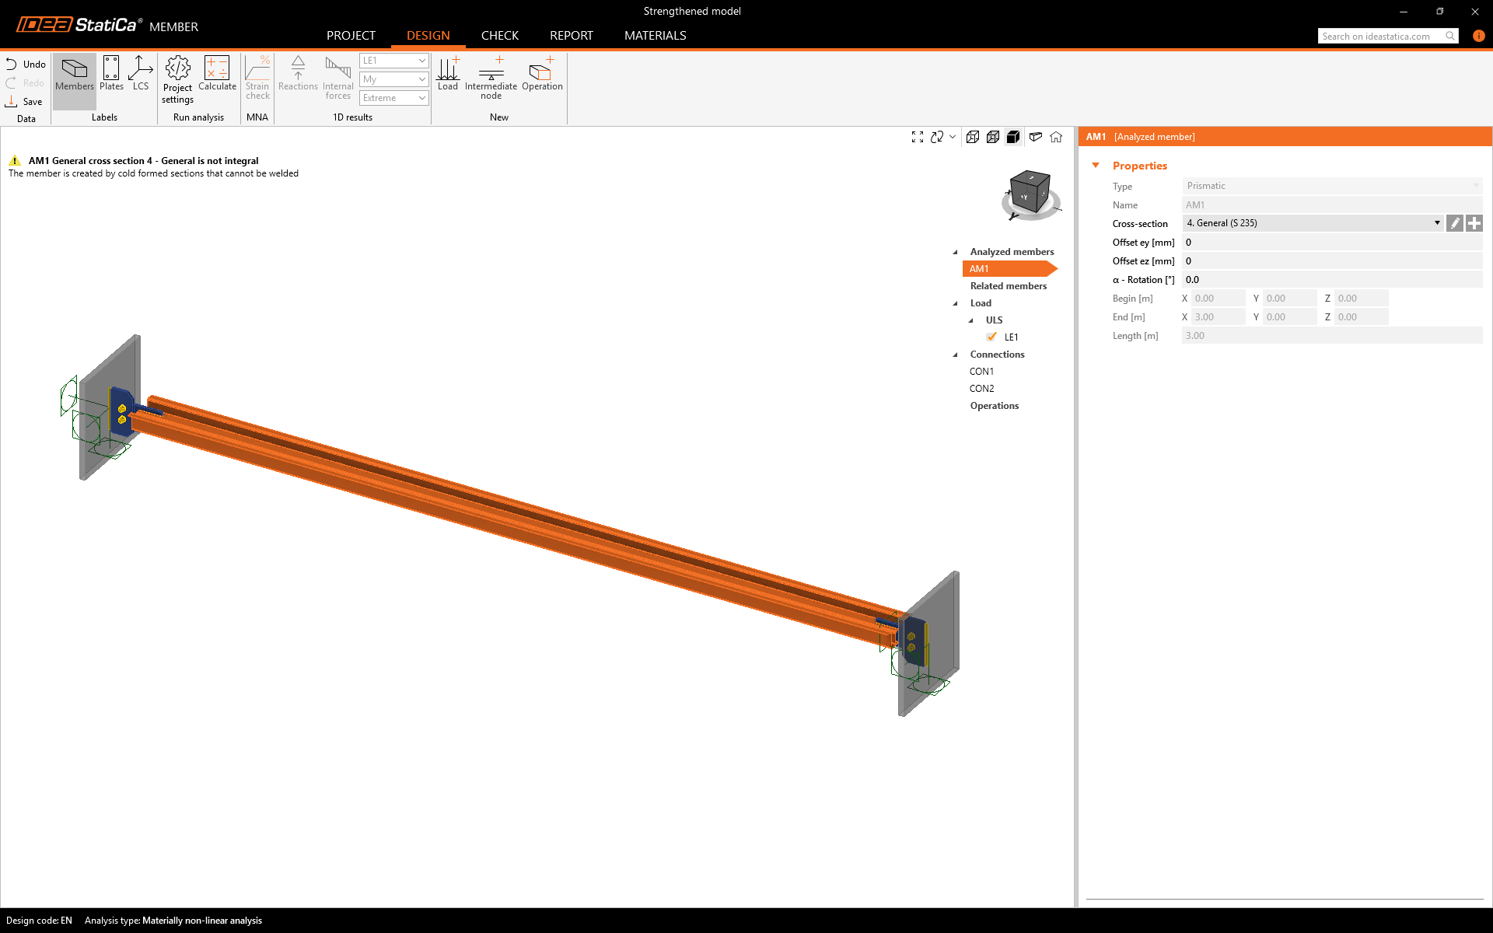Screen dimensions: 1493x933
Task: Open the MATERIALS tab
Action: click(x=655, y=36)
